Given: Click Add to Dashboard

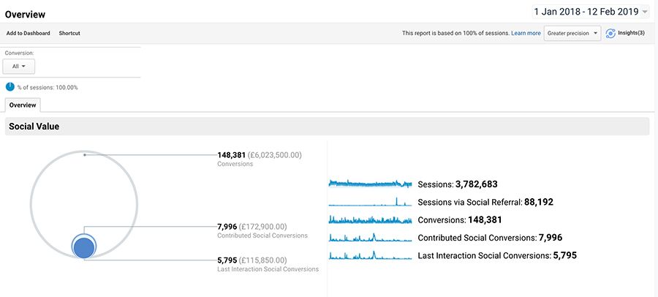Looking at the screenshot, I should (29, 33).
